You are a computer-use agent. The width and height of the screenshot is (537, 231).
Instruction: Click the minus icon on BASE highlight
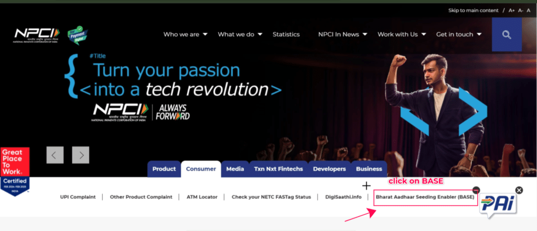point(476,190)
